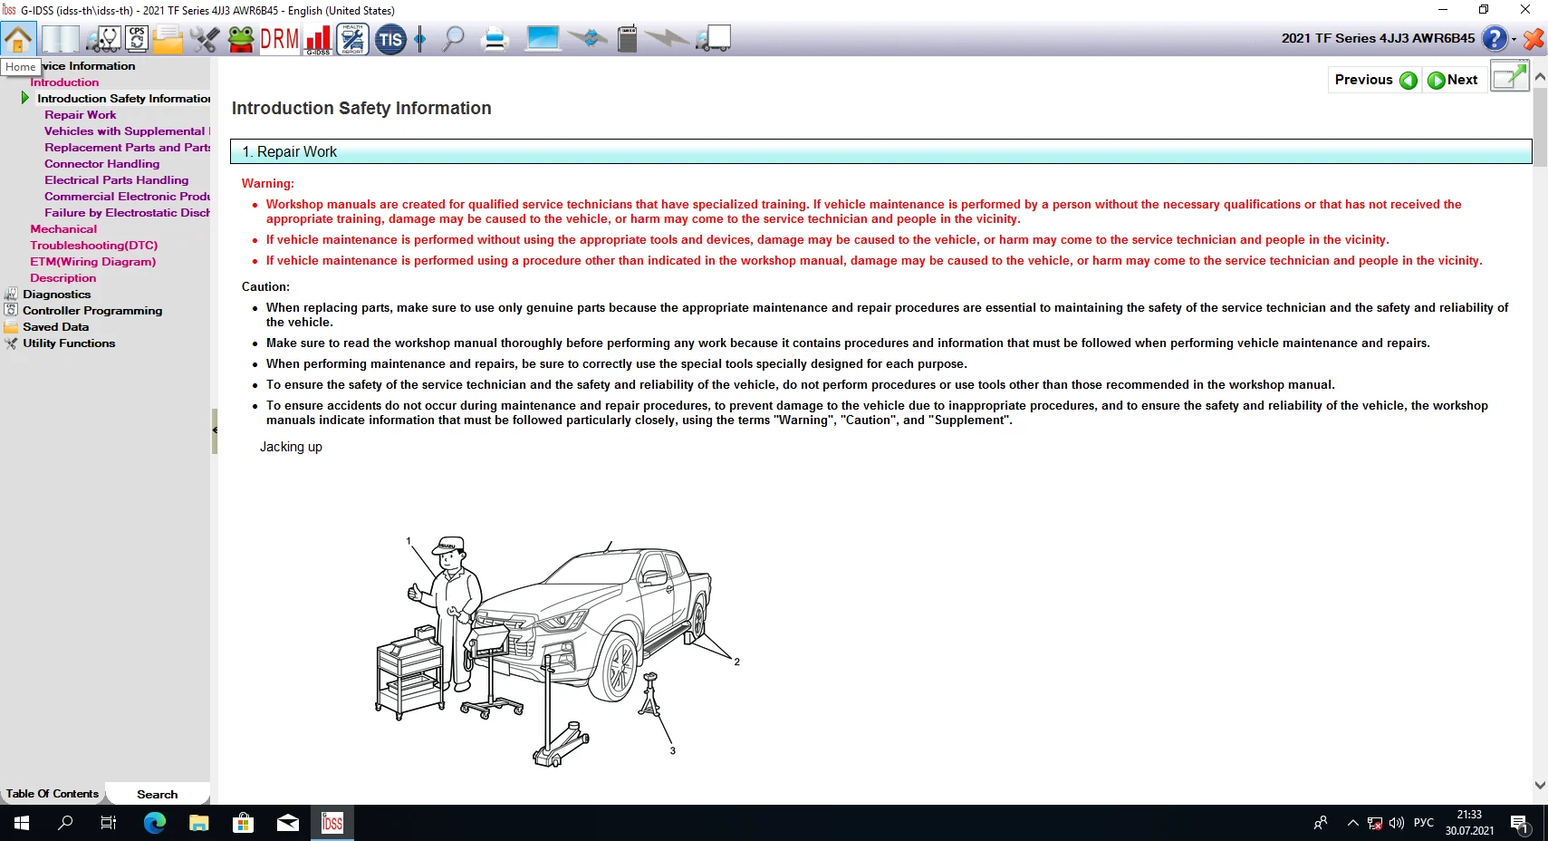
Task: Open the Windows Start menu
Action: click(22, 823)
